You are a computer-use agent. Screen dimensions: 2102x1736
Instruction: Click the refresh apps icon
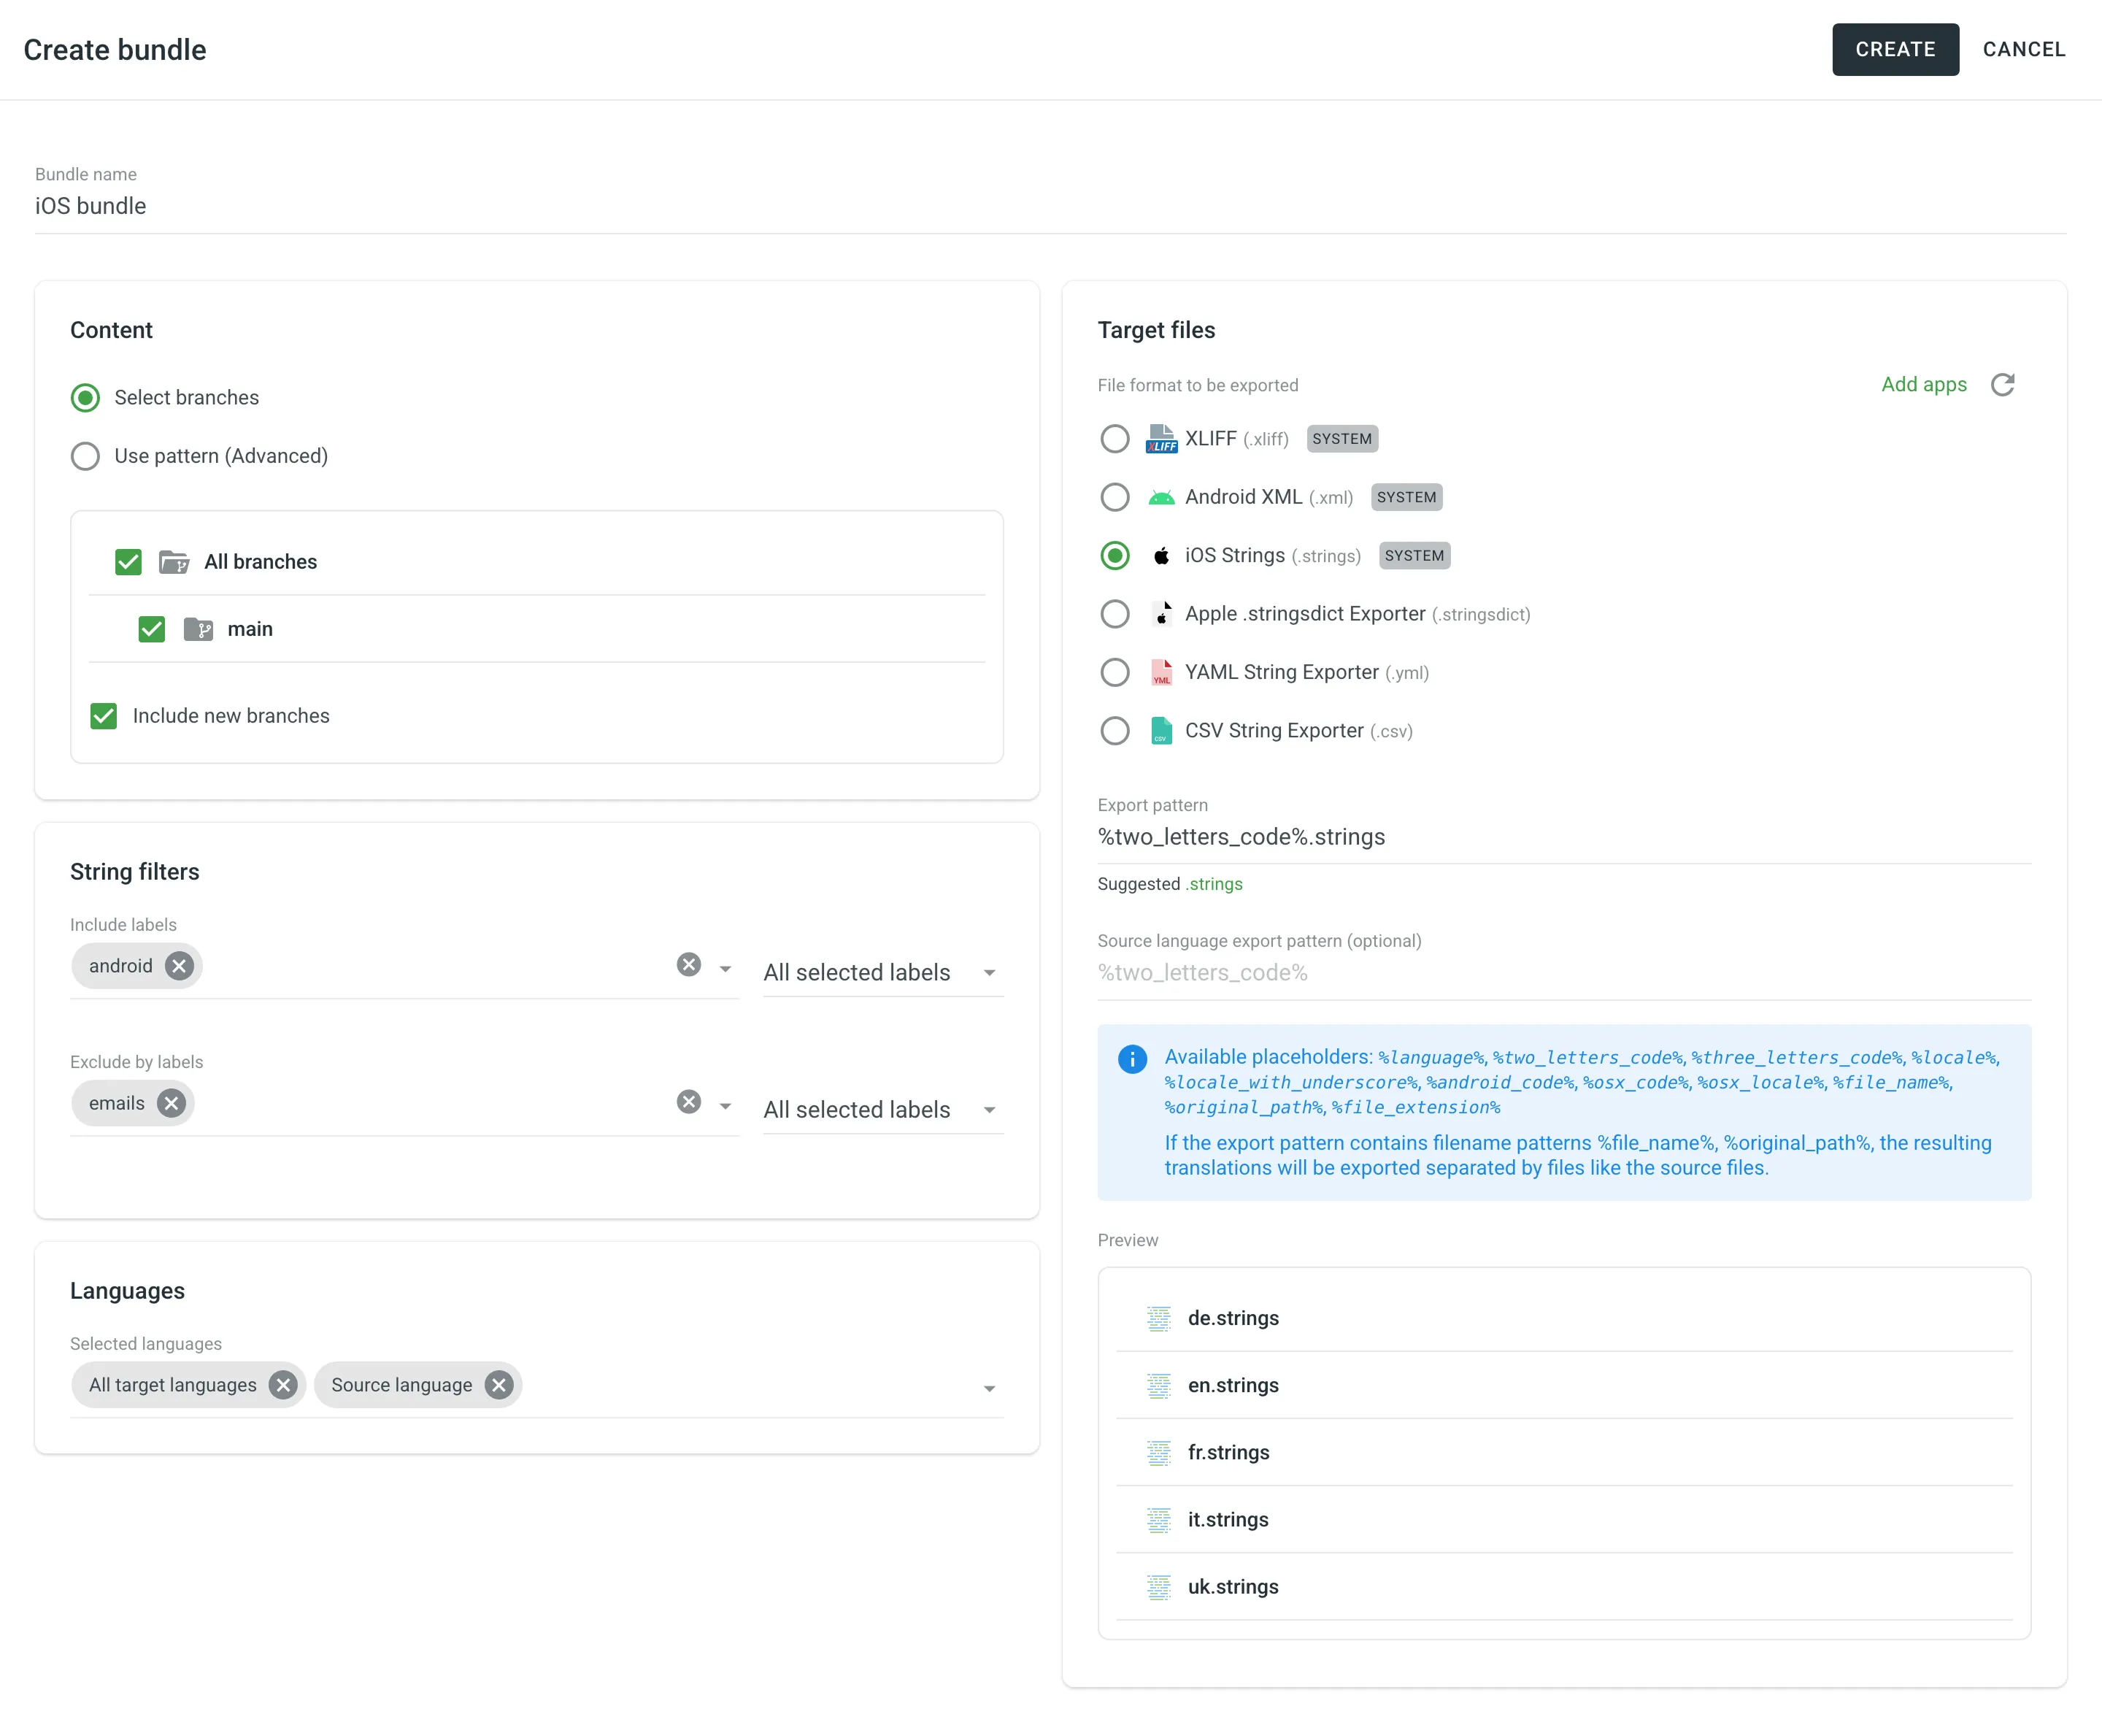[x=2002, y=385]
